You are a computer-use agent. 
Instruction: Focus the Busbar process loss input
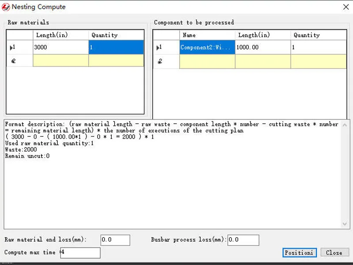point(243,240)
